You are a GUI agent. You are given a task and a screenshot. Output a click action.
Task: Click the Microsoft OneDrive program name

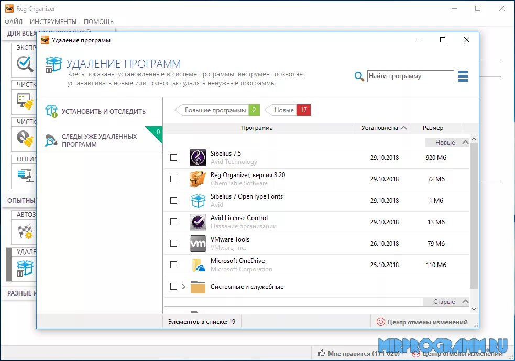point(237,261)
